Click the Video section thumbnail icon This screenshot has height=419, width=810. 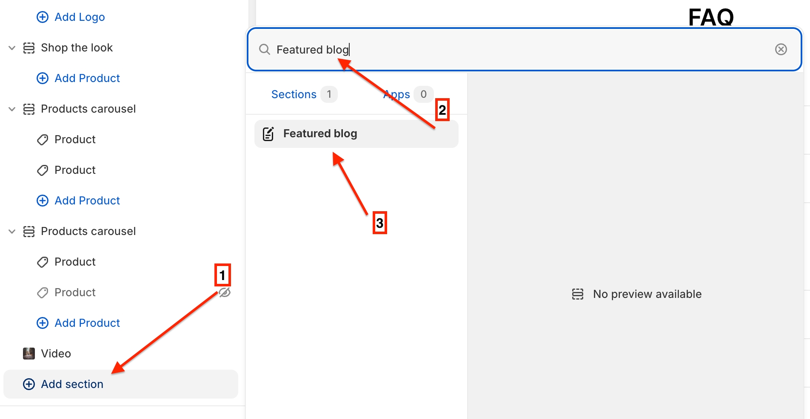point(29,354)
